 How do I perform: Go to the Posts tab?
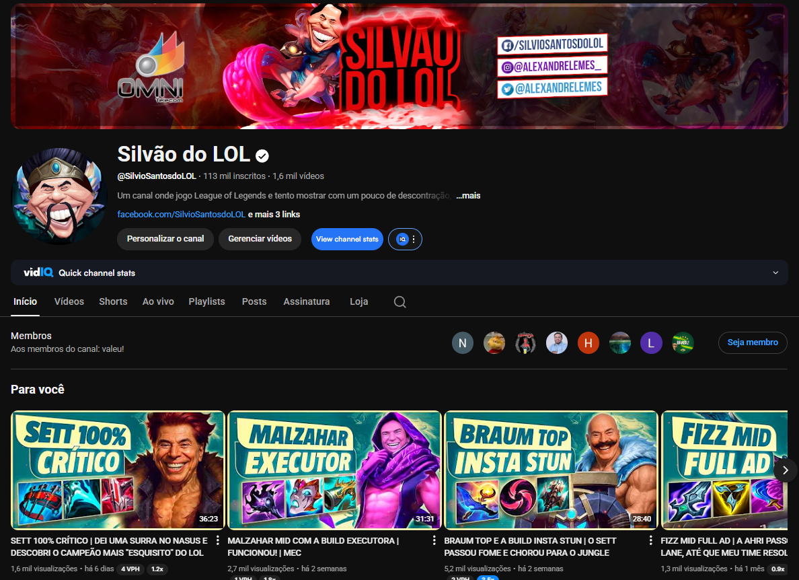point(254,301)
